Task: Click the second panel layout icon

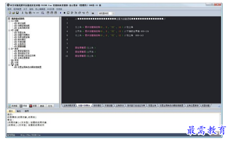Action: click(52, 13)
